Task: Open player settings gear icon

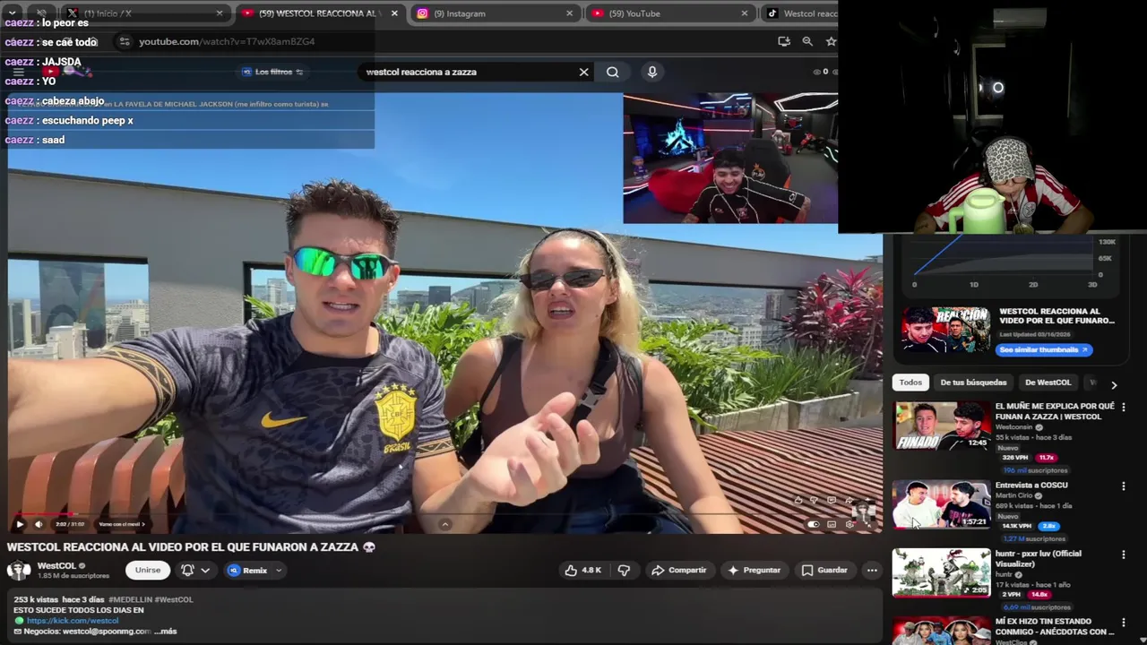Action: pyautogui.click(x=849, y=524)
